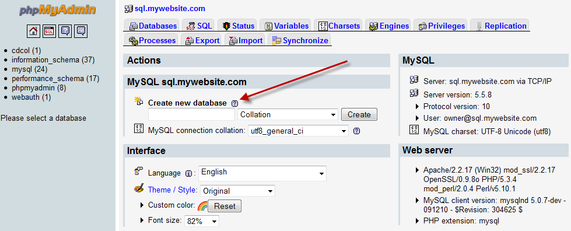This screenshot has height=231, width=571.
Task: Select the information_schema database
Action: coord(53,60)
